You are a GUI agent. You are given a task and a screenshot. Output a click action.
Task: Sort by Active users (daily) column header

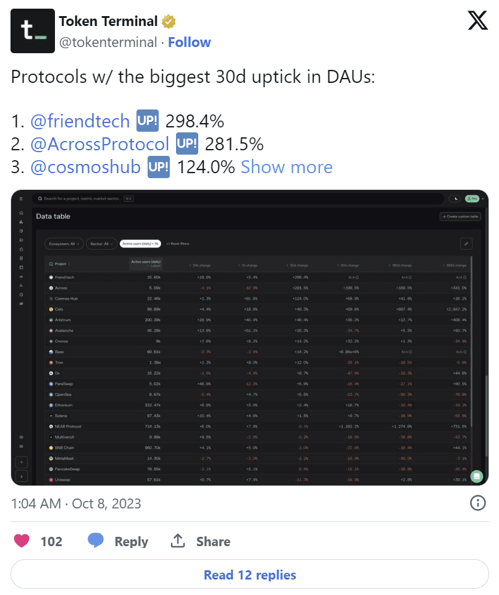click(146, 264)
